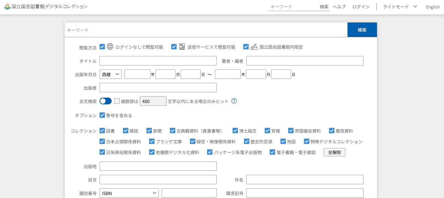
Task: Expand the ライトモード theme dropdown
Action: (x=400, y=7)
